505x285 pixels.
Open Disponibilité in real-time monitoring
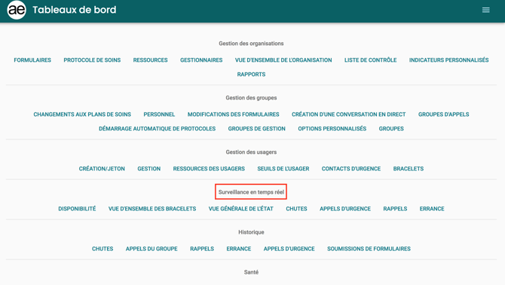tap(77, 209)
